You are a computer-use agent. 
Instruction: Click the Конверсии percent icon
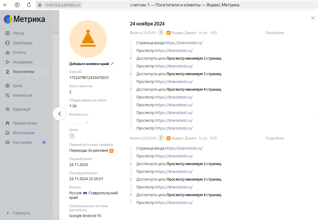coord(8,95)
